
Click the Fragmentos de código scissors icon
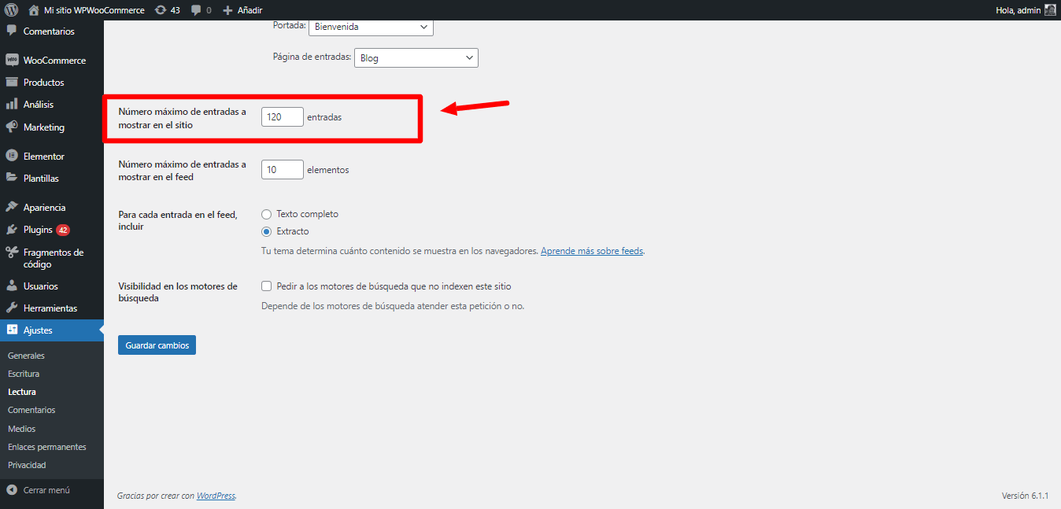[x=12, y=253]
